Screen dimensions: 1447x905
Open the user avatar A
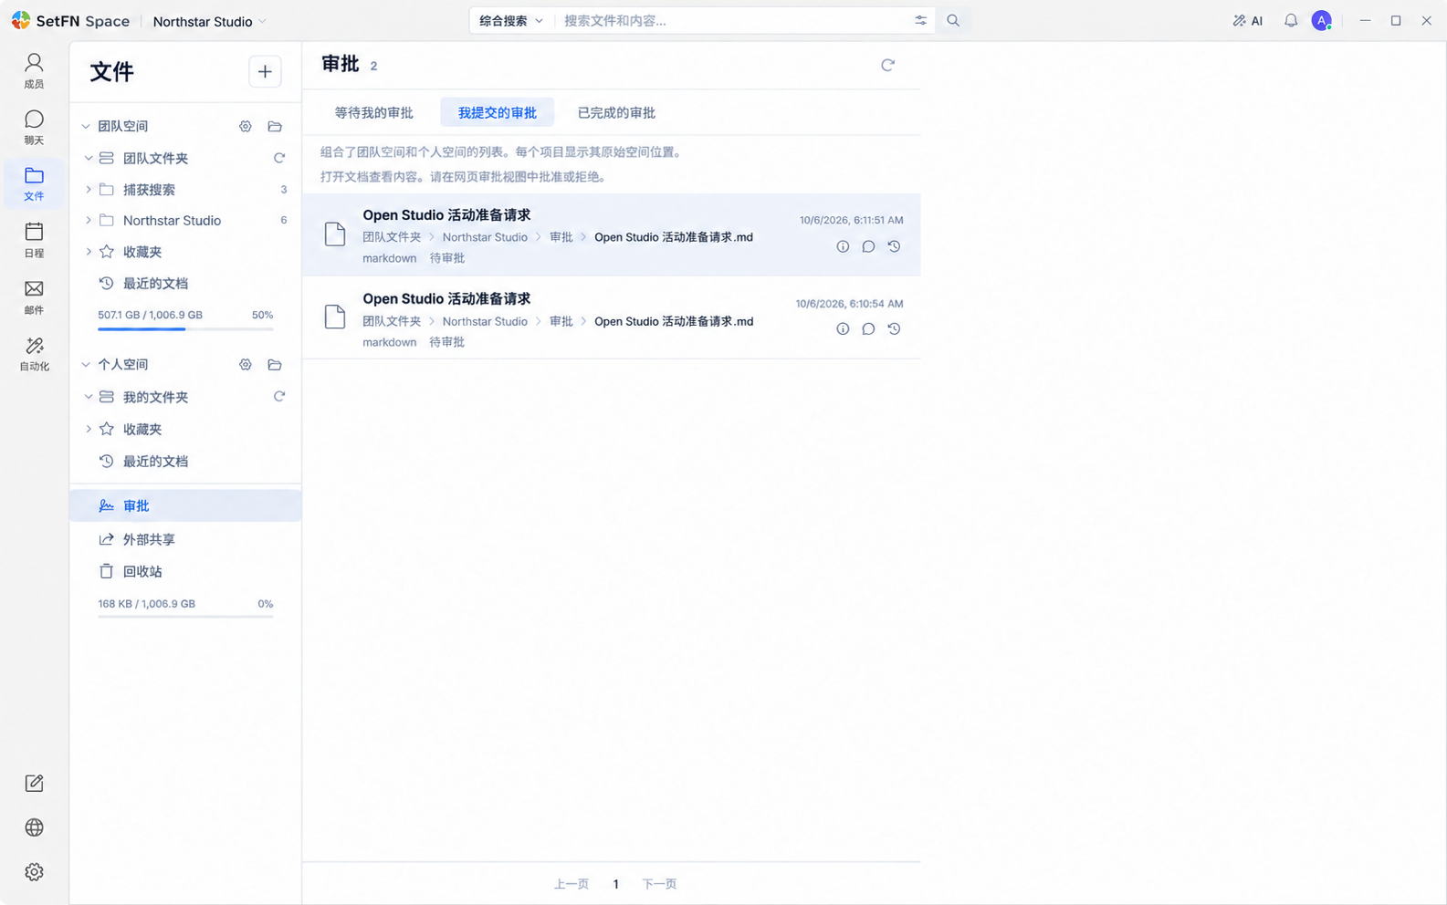pyautogui.click(x=1321, y=20)
